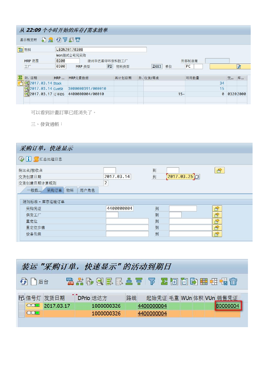
Task: Switch to the 采购订单 tab
Action: (54, 190)
